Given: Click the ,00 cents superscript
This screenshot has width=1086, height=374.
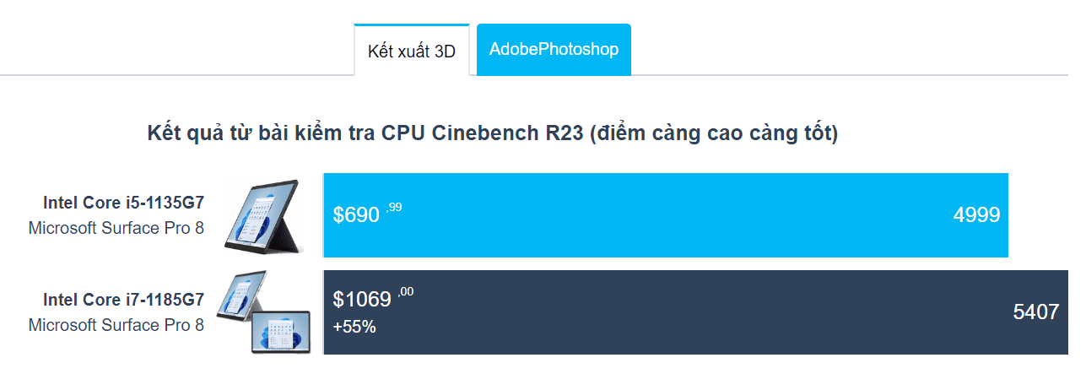Looking at the screenshot, I should point(406,292).
